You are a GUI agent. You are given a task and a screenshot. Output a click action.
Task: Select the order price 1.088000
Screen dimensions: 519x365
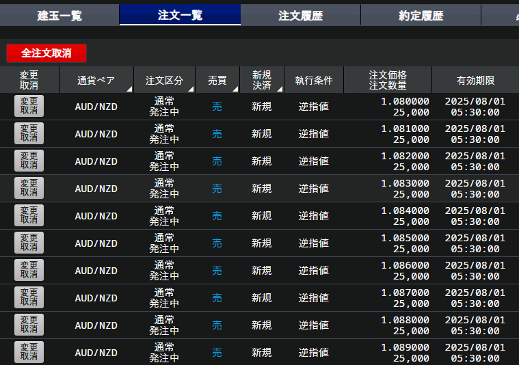click(405, 320)
